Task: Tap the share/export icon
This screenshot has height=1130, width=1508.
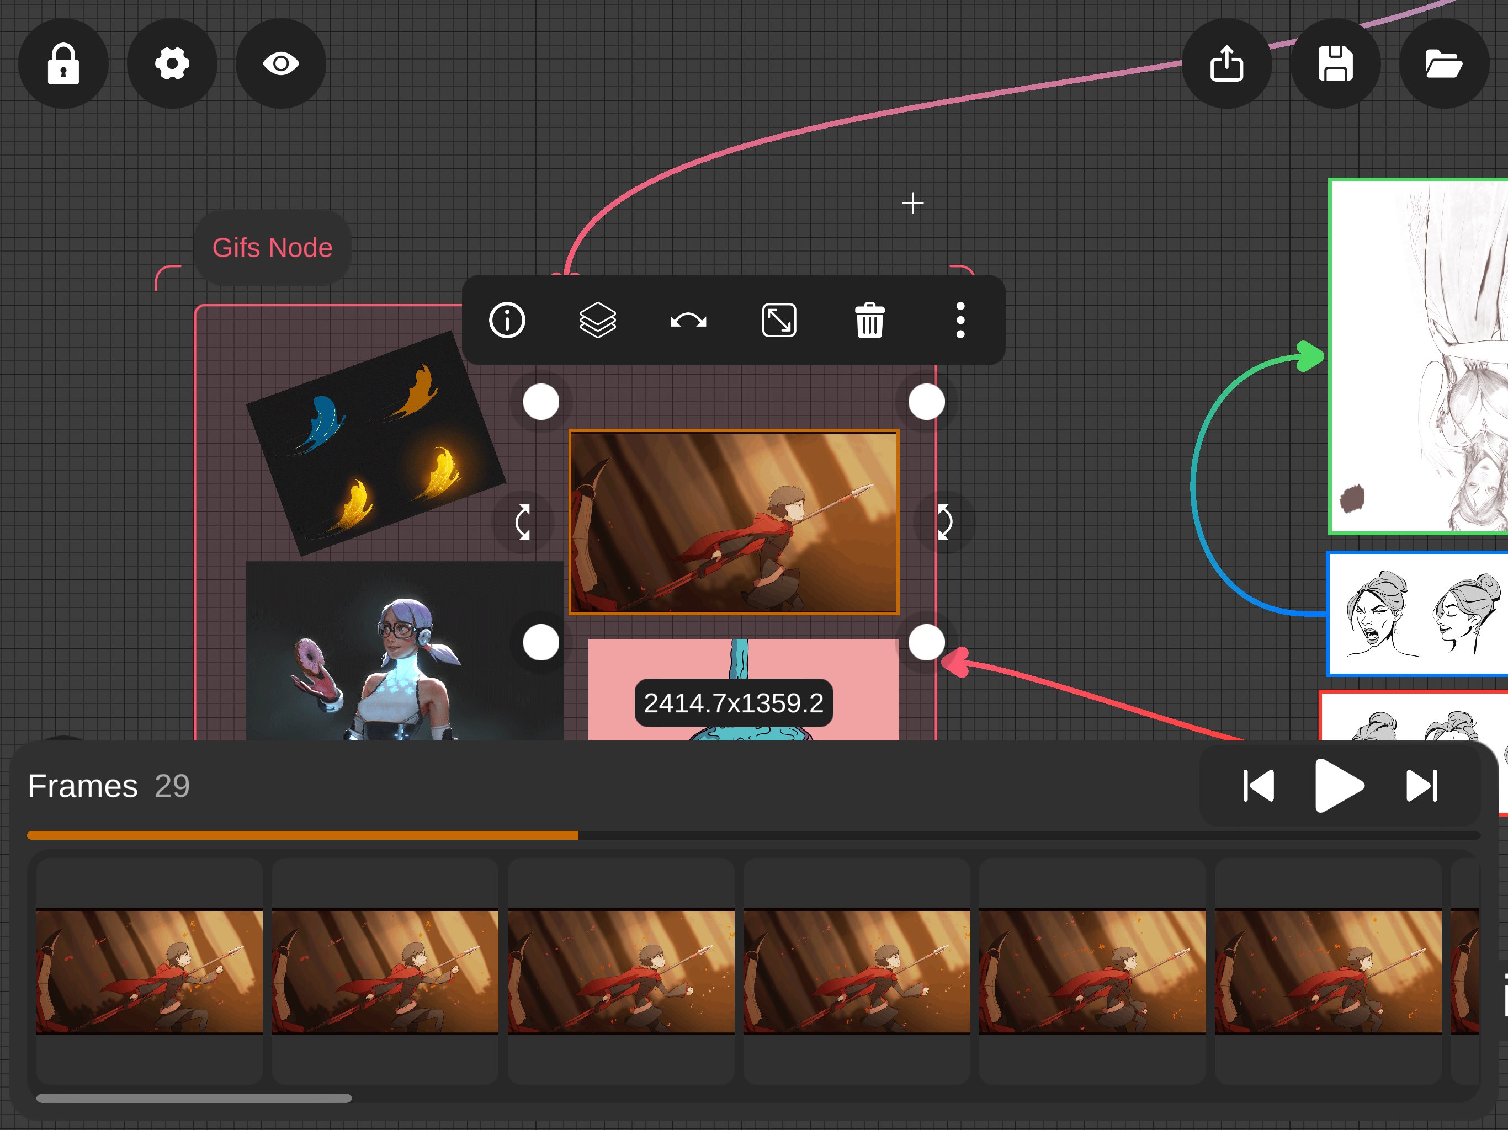Action: point(1226,63)
